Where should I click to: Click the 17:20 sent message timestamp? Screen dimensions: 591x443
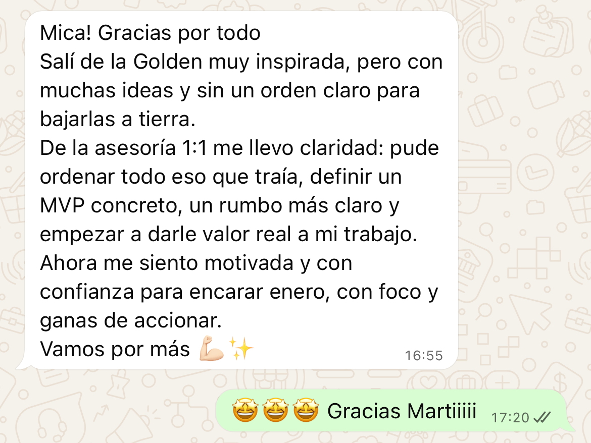pyautogui.click(x=510, y=417)
